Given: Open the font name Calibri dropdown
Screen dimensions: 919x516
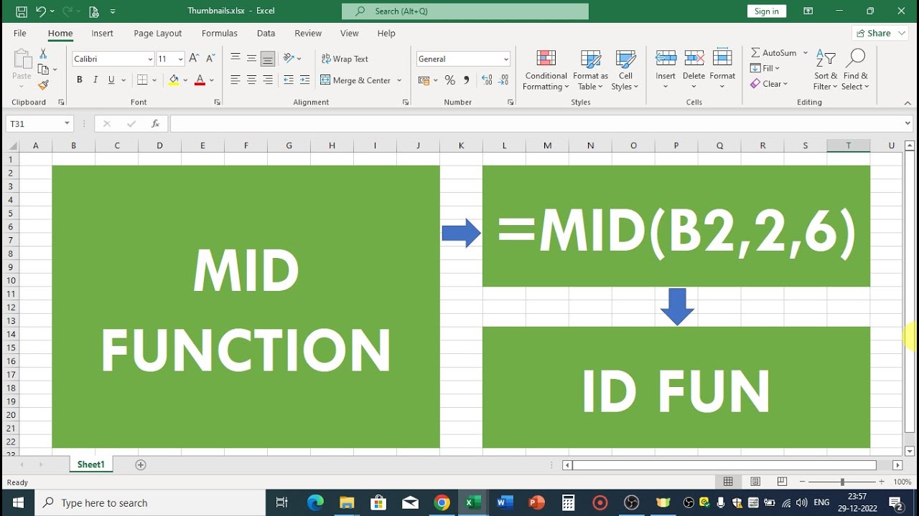Looking at the screenshot, I should pos(150,59).
